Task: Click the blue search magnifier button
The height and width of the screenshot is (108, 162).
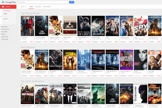Action: [72, 2]
